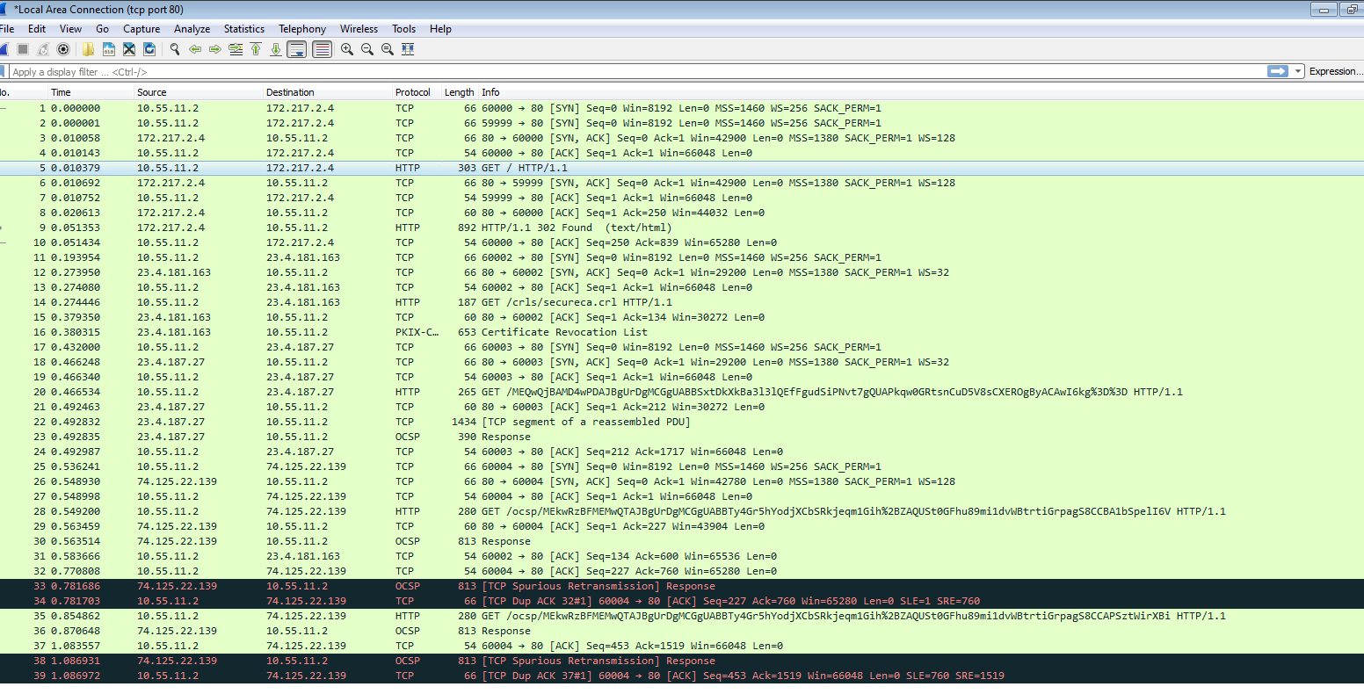Start a new capture with the shark fin icon
1364x694 pixels.
(x=6, y=49)
